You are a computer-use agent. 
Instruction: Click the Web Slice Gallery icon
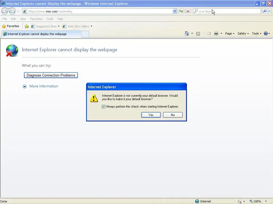pos(64,26)
